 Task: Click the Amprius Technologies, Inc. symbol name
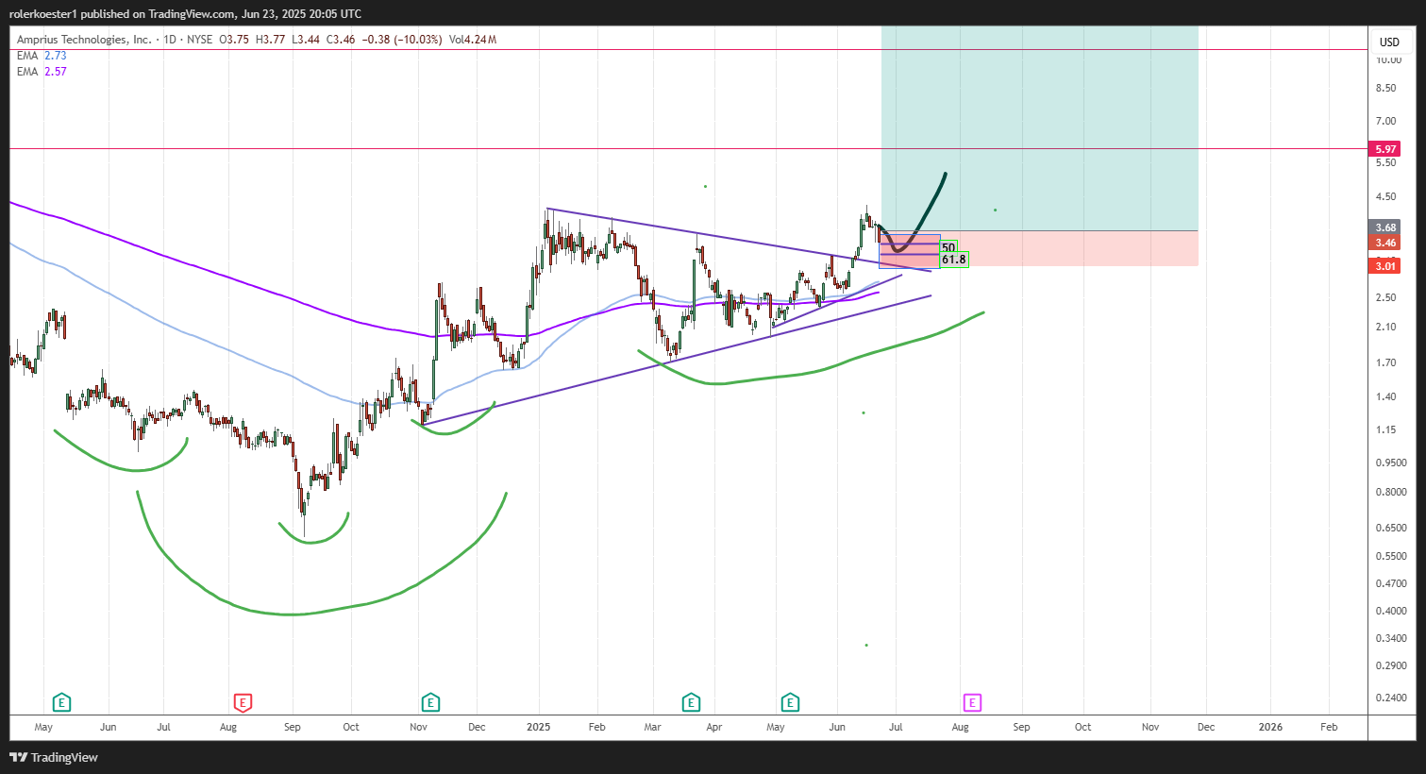[x=84, y=40]
